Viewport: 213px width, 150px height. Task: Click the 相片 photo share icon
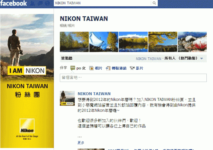91,68
